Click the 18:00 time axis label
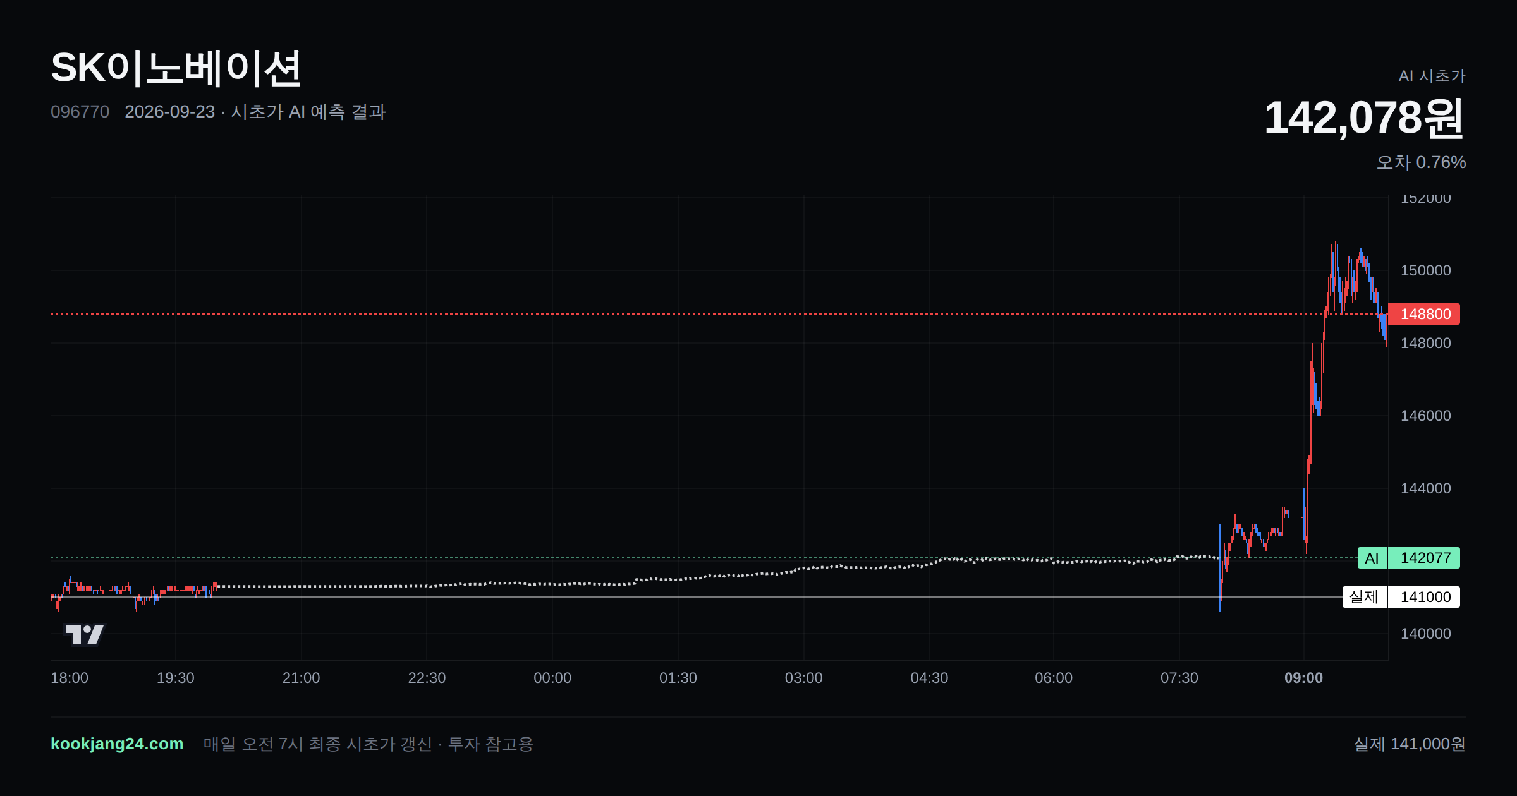The image size is (1517, 796). 70,678
